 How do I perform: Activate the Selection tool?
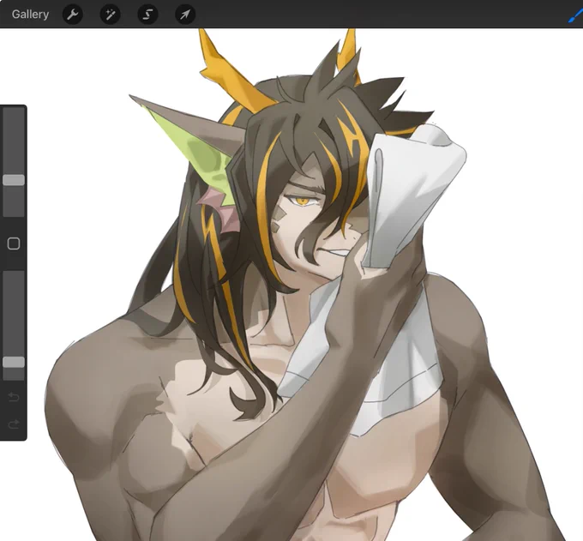[147, 15]
